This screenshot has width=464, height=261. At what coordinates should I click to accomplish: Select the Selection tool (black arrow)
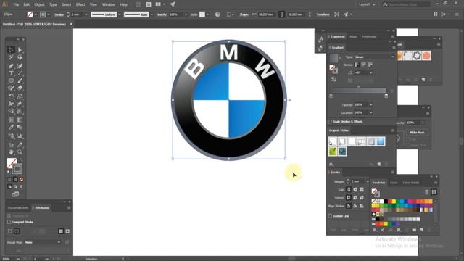click(11, 50)
